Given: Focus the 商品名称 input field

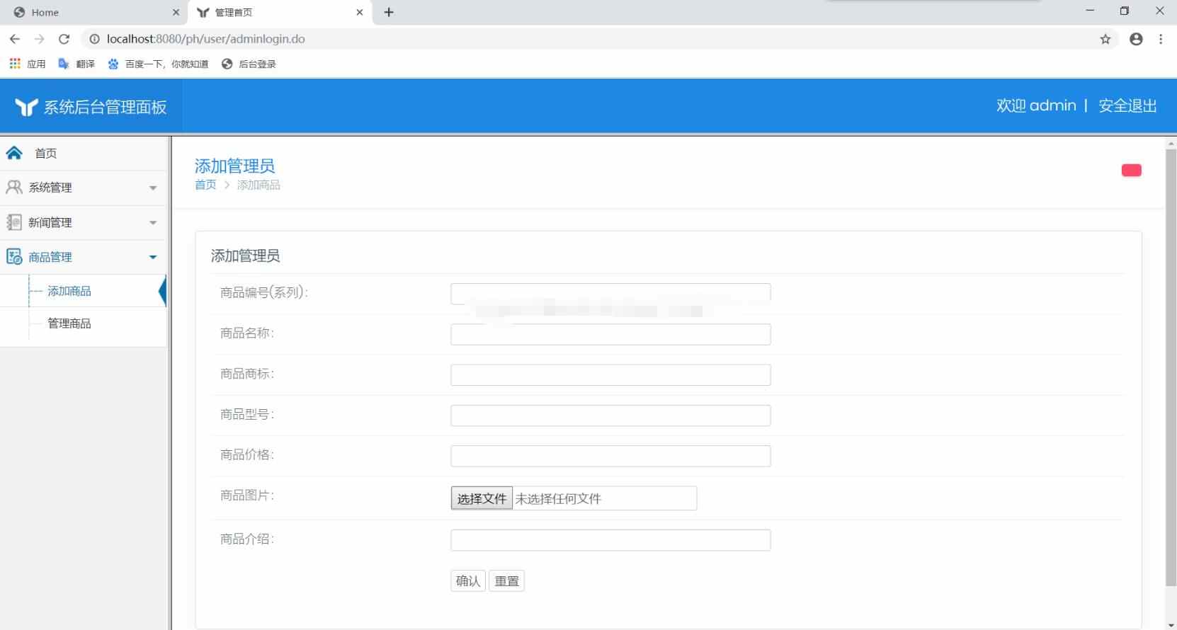Looking at the screenshot, I should [610, 334].
